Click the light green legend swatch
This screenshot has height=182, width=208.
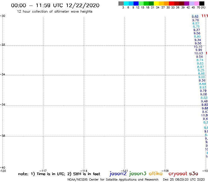pyautogui.click(x=141, y=3)
